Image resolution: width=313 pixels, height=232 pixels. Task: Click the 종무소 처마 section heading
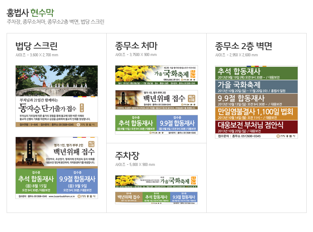tap(136, 46)
